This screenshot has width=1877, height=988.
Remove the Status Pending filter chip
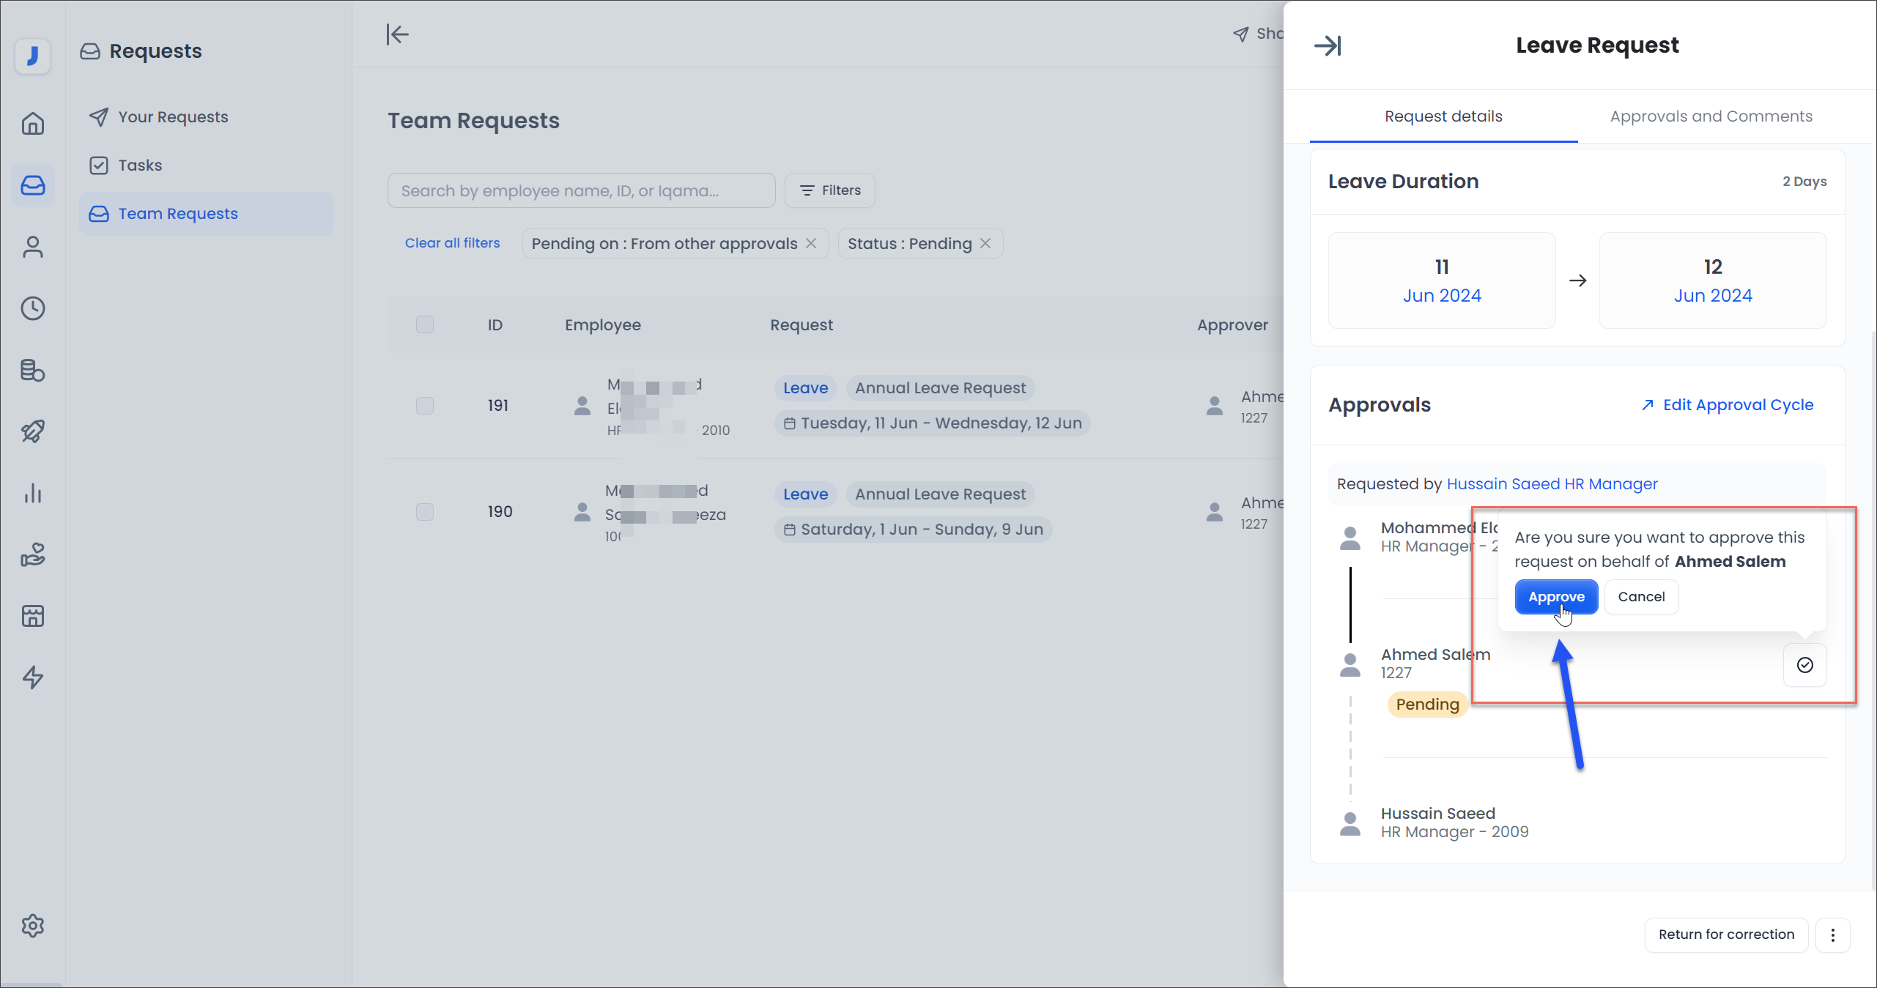985,243
